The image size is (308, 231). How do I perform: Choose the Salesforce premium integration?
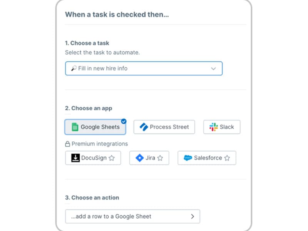[x=207, y=158]
